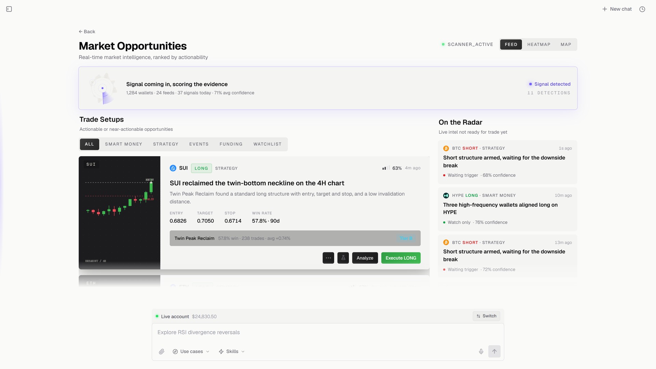Click the WIN RATE value 57.8% · 90d
Image resolution: width=656 pixels, height=369 pixels.
pos(266,221)
